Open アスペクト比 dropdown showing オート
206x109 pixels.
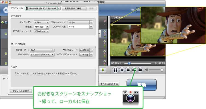80,27
